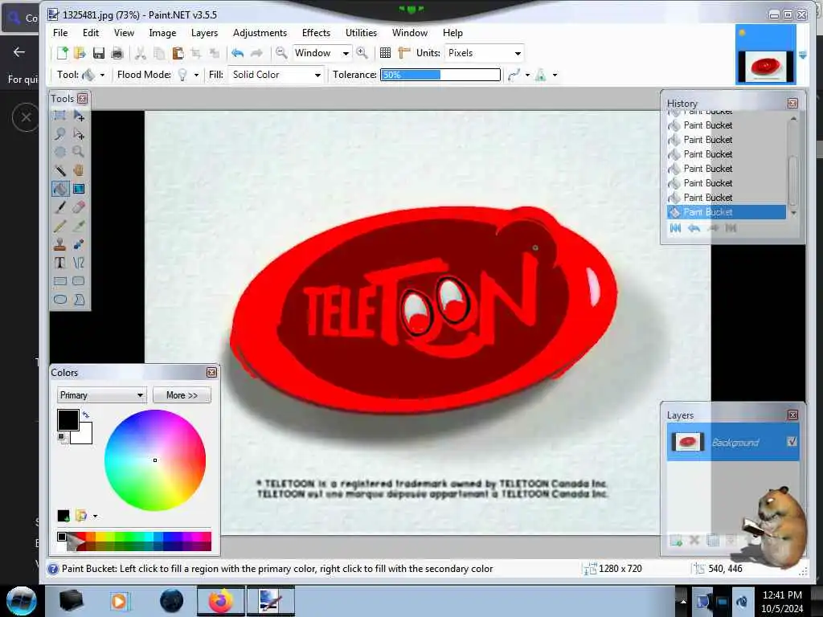Select the Eraser tool
The width and height of the screenshot is (823, 617).
(79, 207)
